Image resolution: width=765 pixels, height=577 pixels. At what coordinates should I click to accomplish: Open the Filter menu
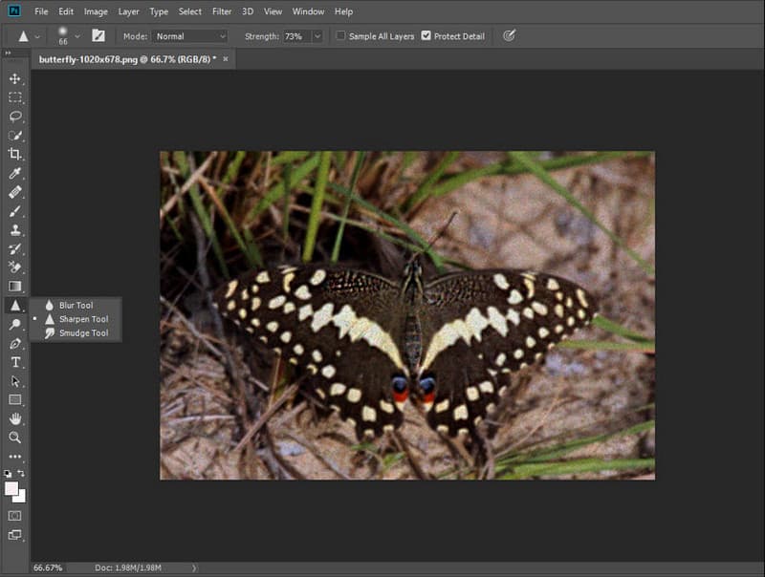[x=222, y=11]
